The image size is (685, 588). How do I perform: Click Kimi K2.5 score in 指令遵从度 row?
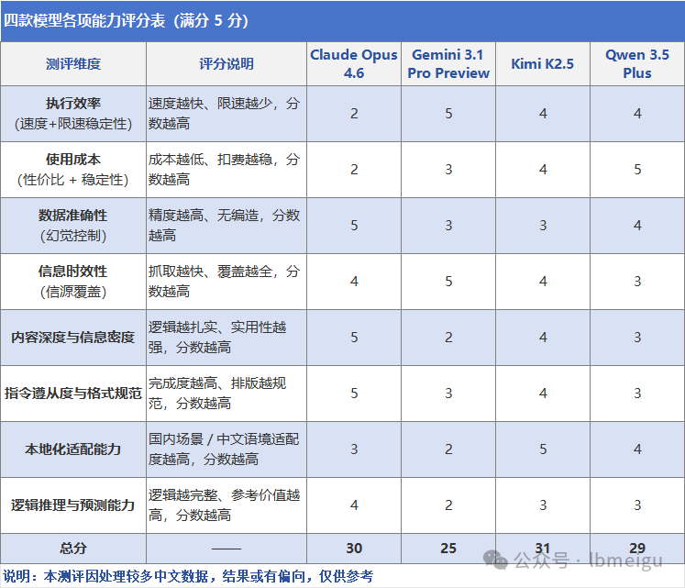(x=543, y=394)
